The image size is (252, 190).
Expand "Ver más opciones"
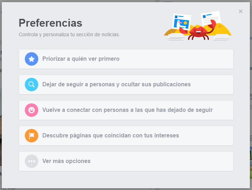click(x=66, y=161)
